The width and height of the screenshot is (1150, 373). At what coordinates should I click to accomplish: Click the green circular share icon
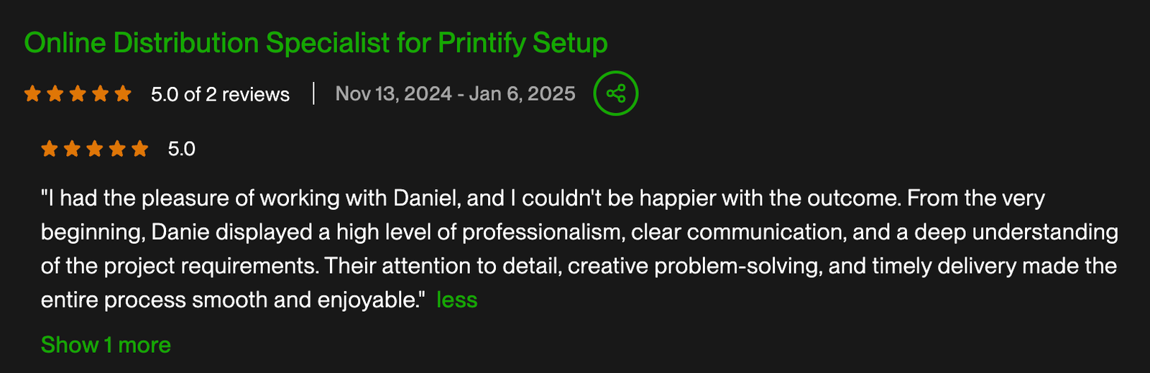coord(615,93)
